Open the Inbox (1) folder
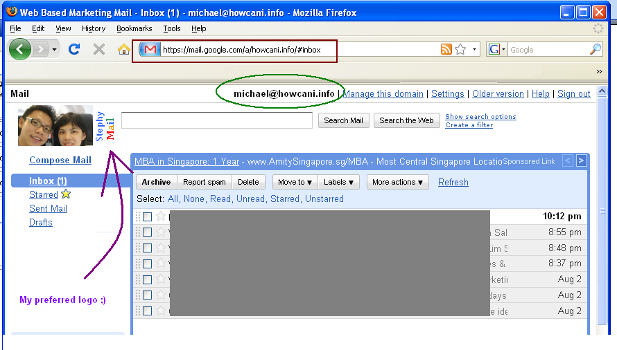Viewport: 617px width, 350px height. click(48, 181)
